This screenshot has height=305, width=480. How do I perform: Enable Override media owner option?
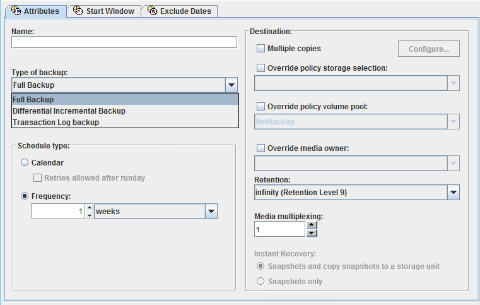click(x=260, y=148)
